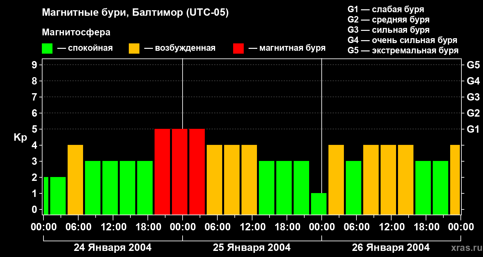
Task: Click the narrow orange bar at far right
Action: tap(455, 180)
